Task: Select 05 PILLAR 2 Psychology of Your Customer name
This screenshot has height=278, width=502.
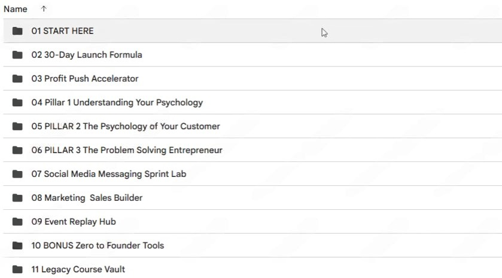Action: [x=125, y=127]
